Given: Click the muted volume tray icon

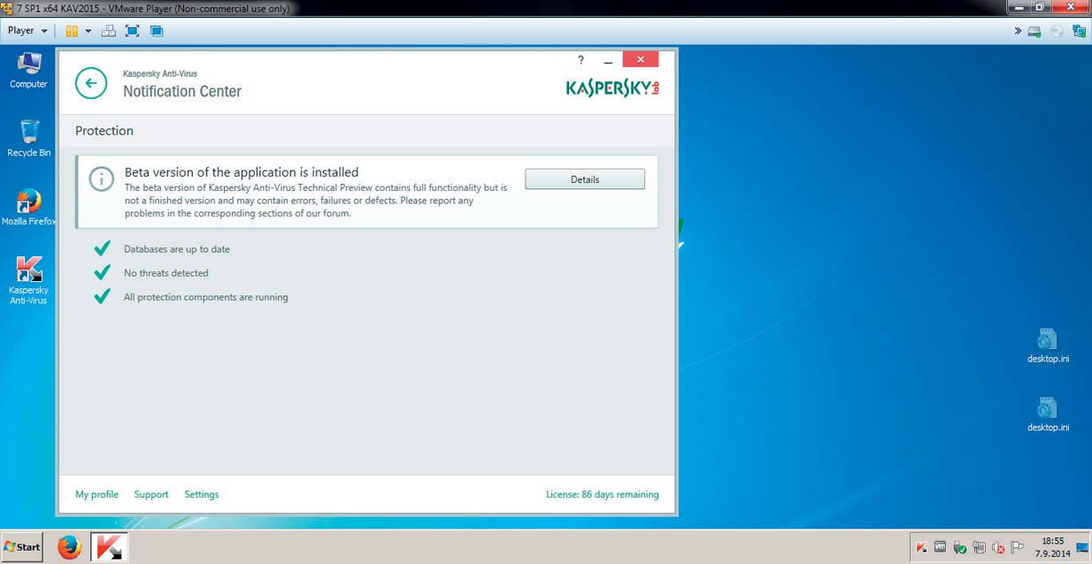Looking at the screenshot, I should pos(998,547).
